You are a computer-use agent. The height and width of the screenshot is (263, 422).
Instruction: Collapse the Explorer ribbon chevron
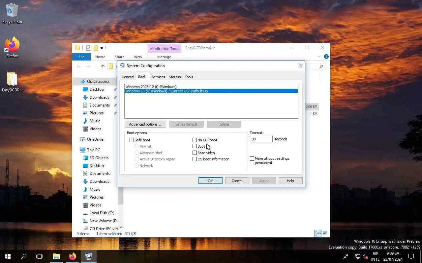[319, 57]
